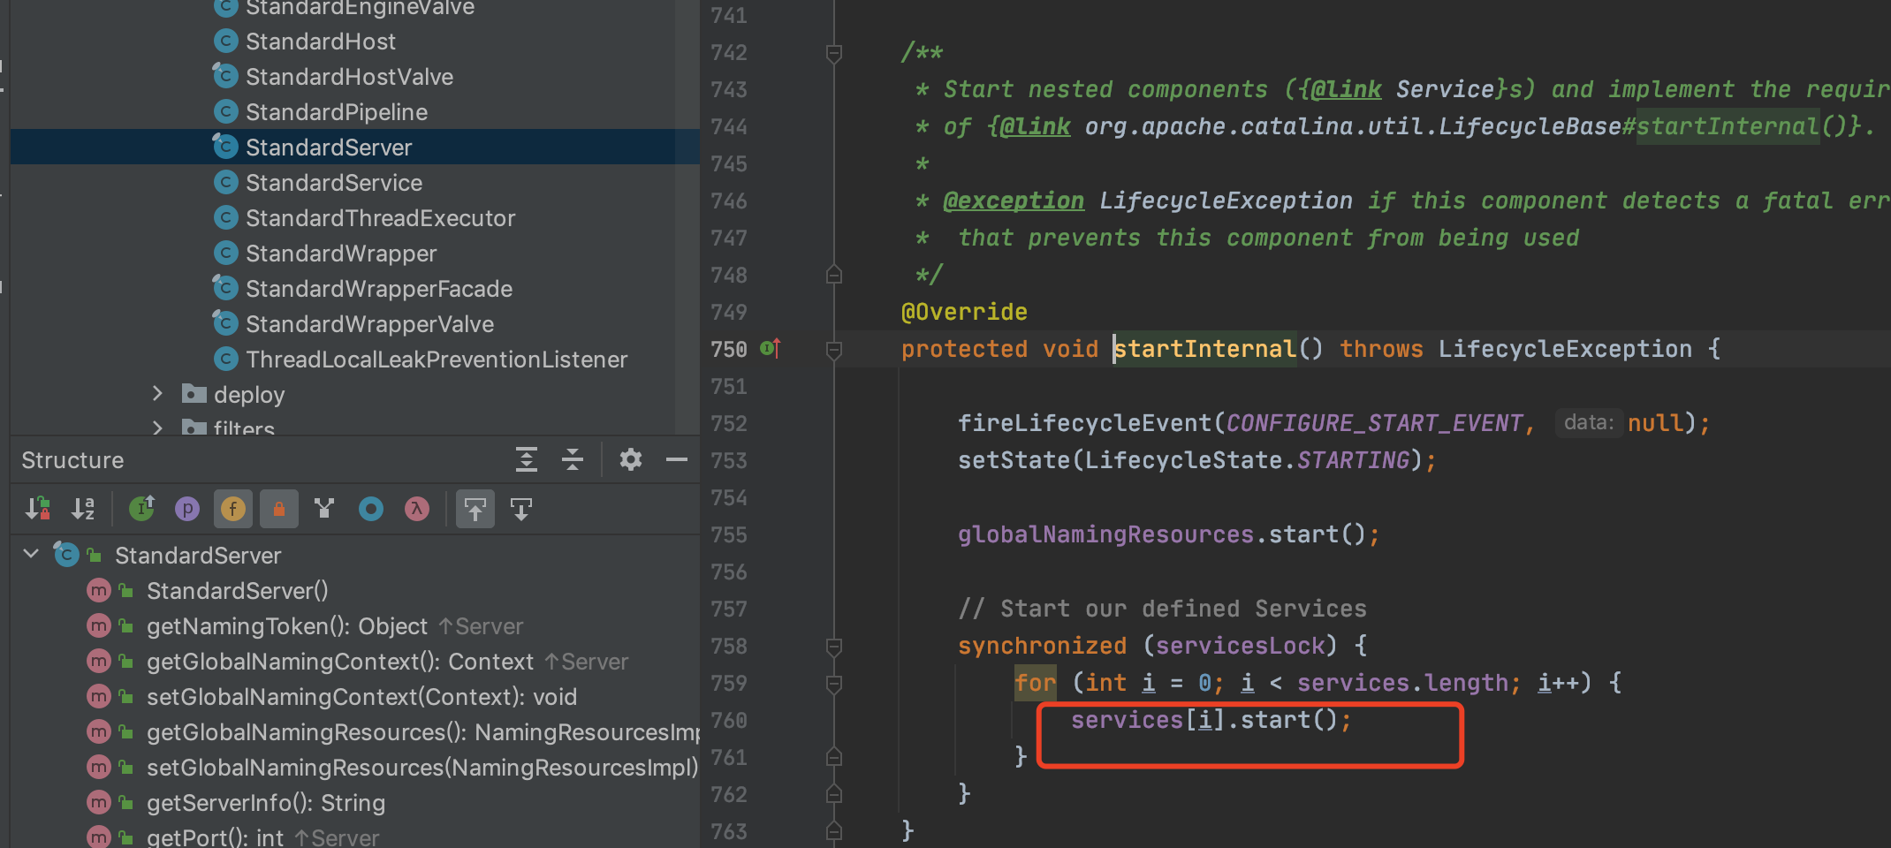
Task: Navigate to getServerInfo() method
Action: point(266,803)
